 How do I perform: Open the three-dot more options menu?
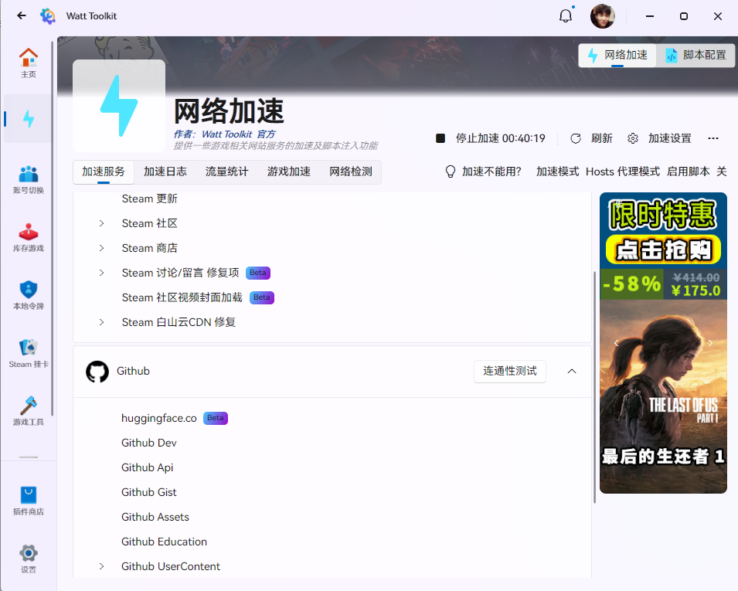(713, 138)
